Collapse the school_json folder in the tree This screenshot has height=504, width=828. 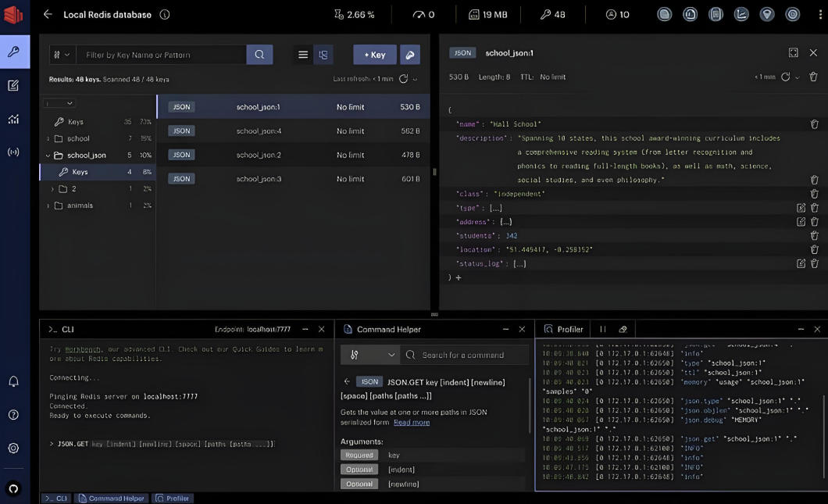point(48,155)
